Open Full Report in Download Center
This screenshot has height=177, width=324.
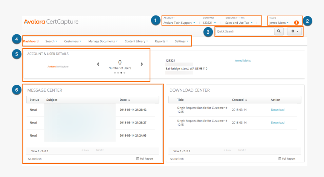coord(287,159)
